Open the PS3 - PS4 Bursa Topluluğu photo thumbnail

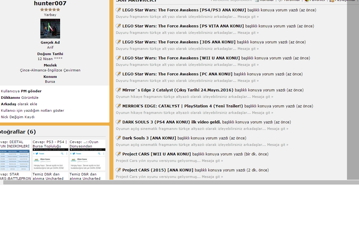50,159
